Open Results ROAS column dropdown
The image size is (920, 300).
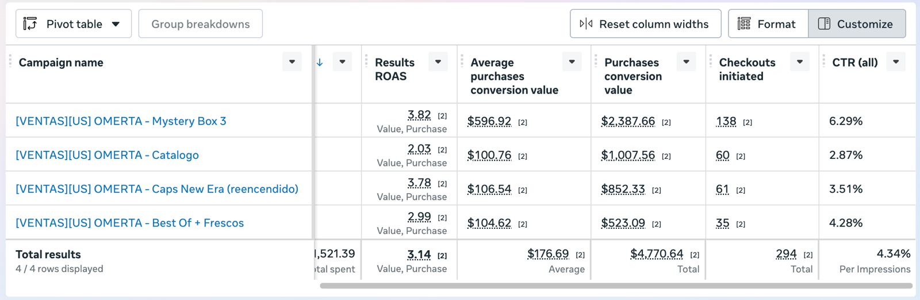point(438,62)
